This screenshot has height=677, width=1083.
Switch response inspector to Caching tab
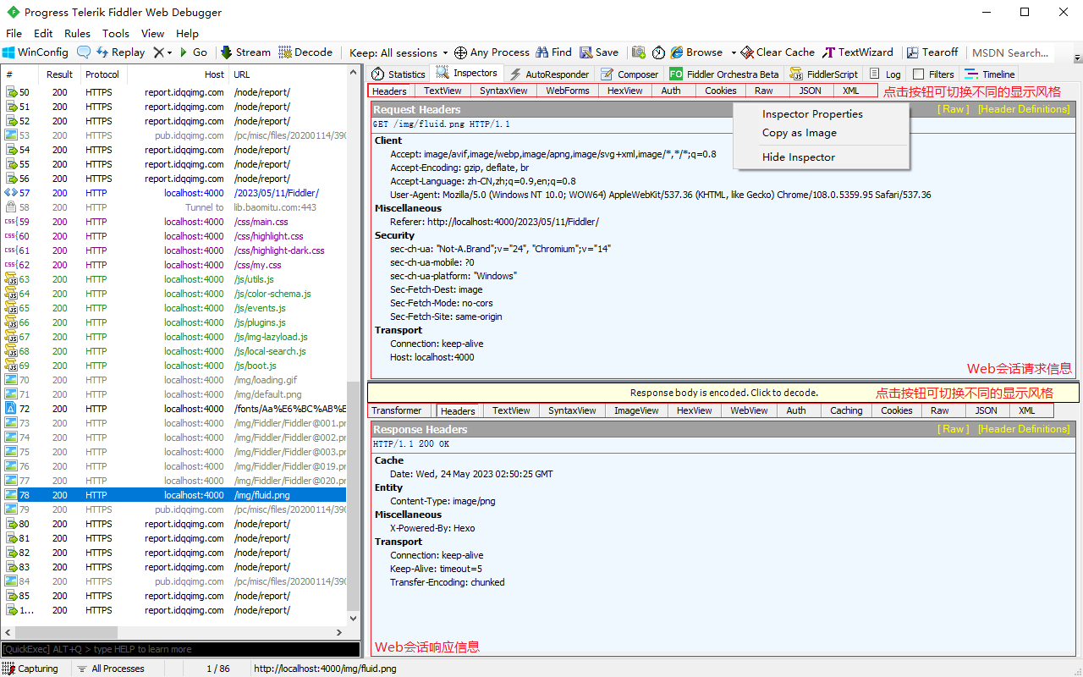click(846, 410)
